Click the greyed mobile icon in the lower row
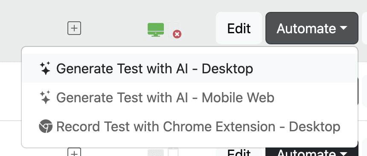367x156 pixels. (174, 152)
